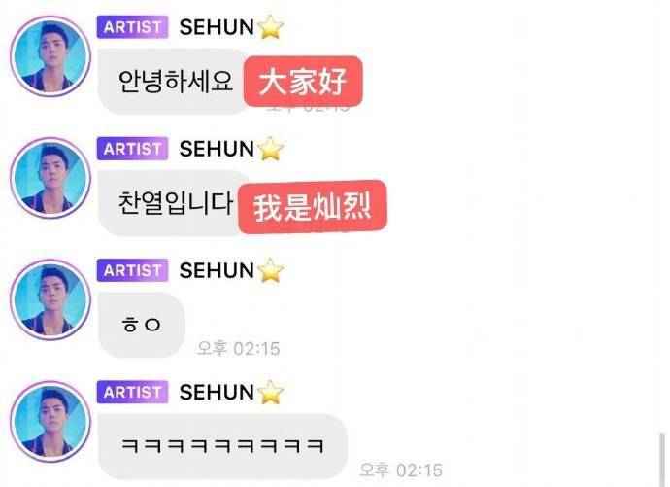The image size is (670, 487).
Task: View the profile avatar beside the 찬열입니다 message
Action: [50, 178]
